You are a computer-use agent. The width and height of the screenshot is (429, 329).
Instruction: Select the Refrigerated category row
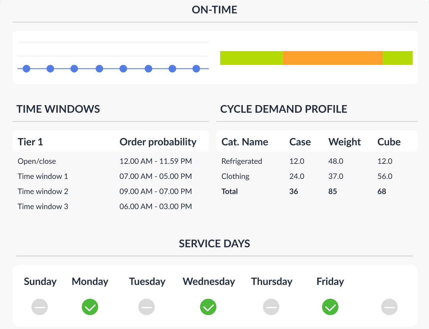242,161
